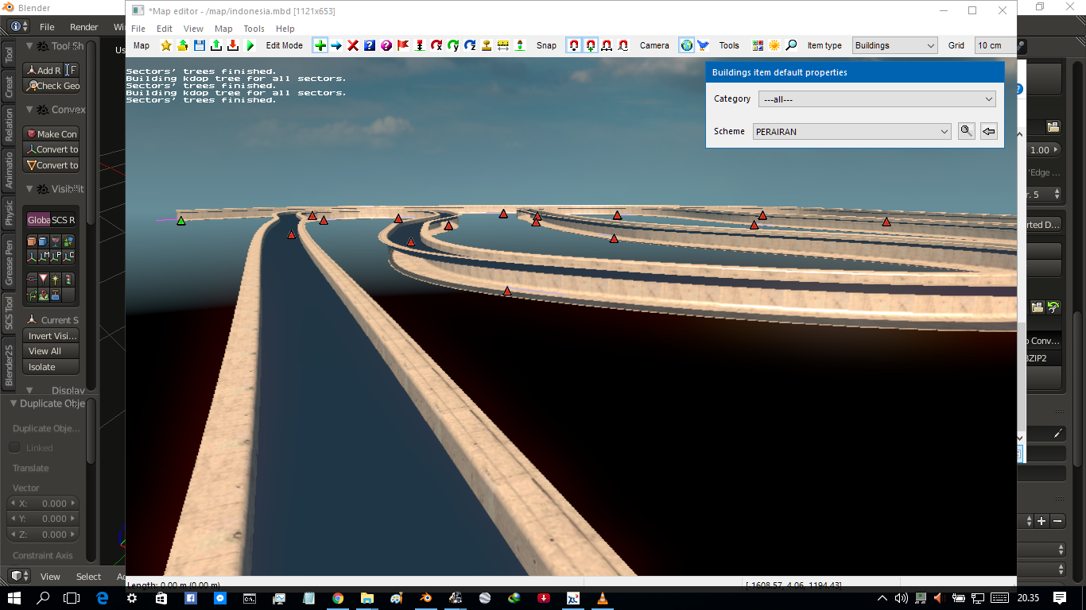
Task: Toggle the first Snap magnet option
Action: click(573, 45)
